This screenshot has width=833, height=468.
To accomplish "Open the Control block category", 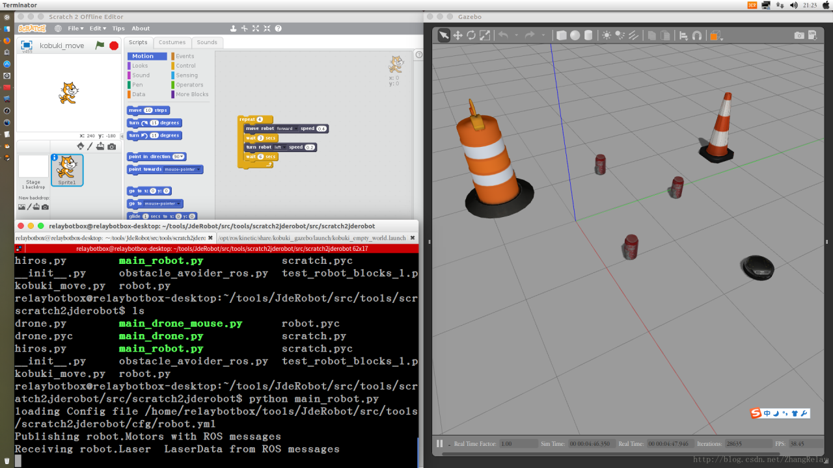I will pos(185,66).
